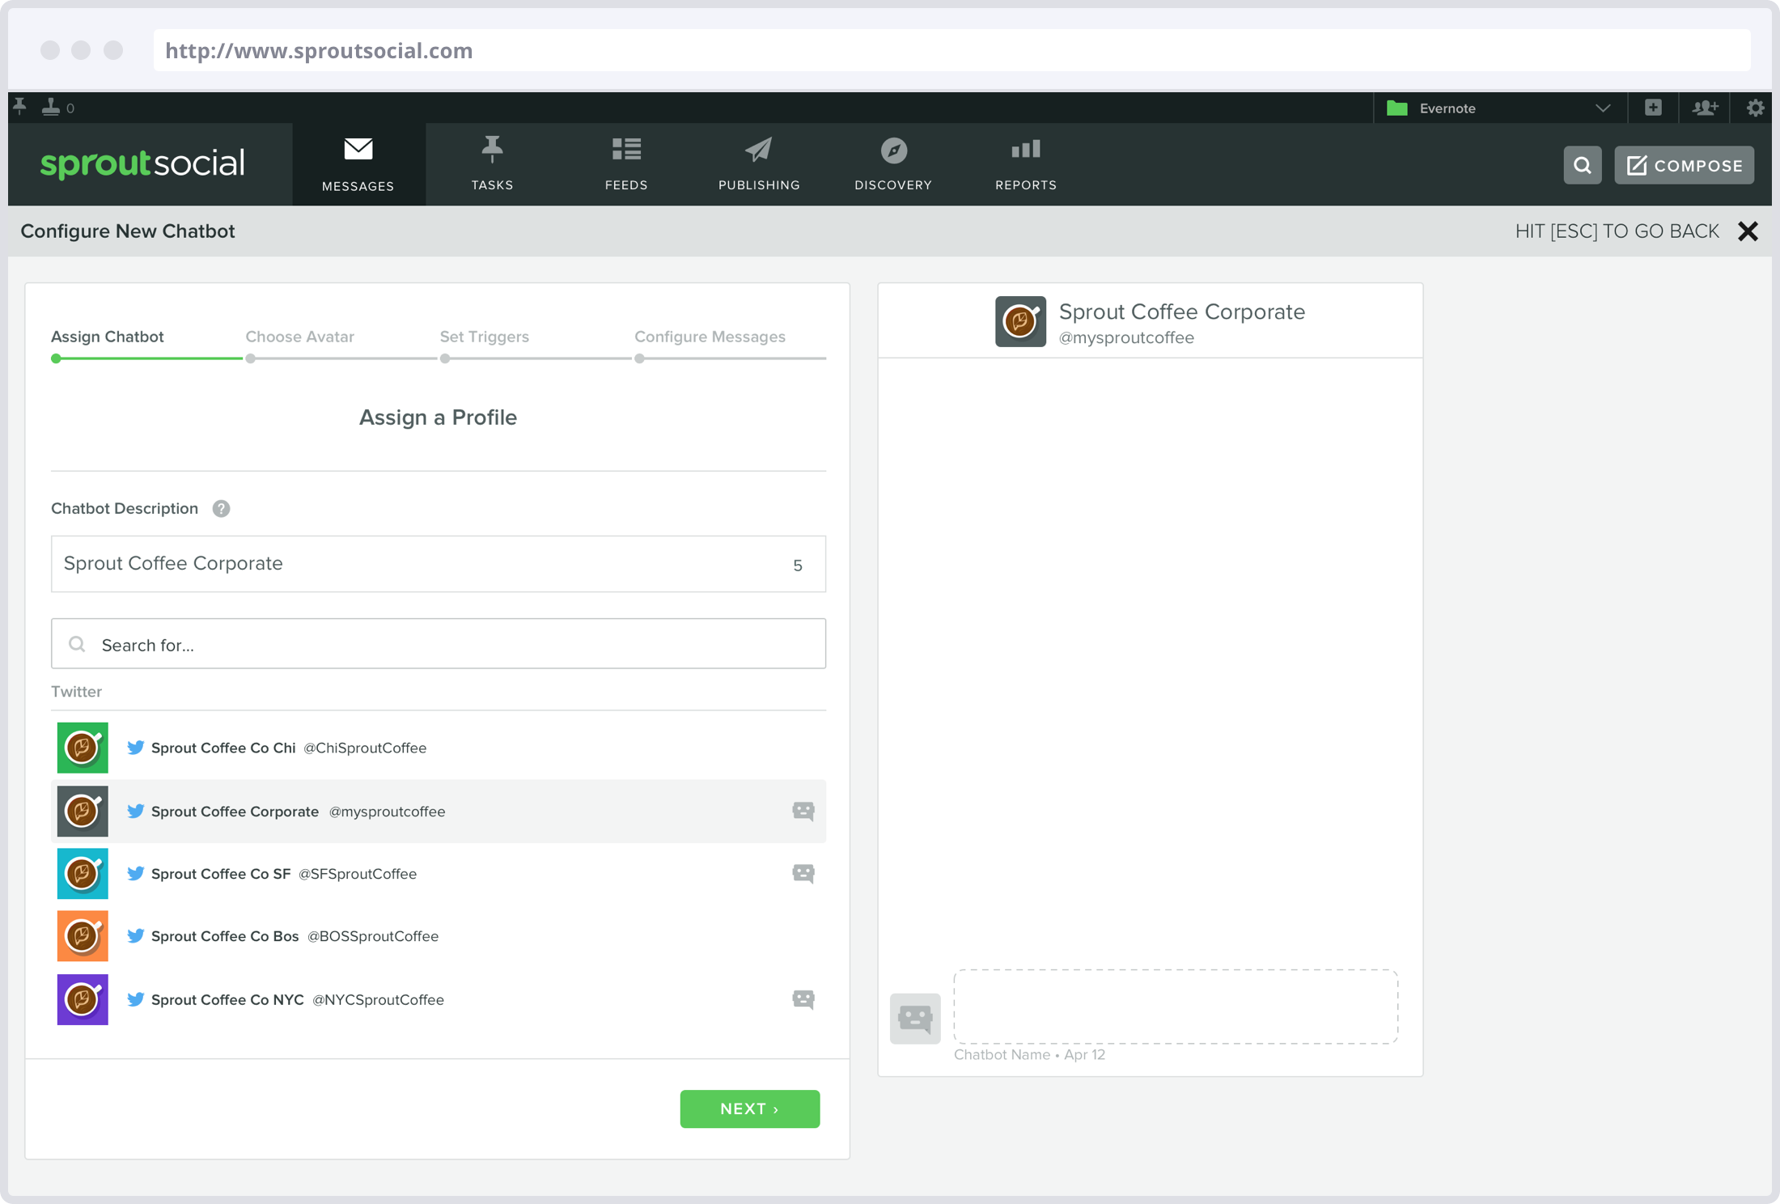Select the Assign Chatbot step
This screenshot has height=1204, width=1780.
(x=108, y=337)
